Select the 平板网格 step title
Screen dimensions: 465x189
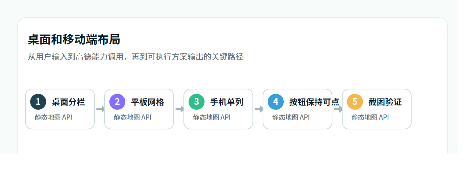tap(147, 102)
